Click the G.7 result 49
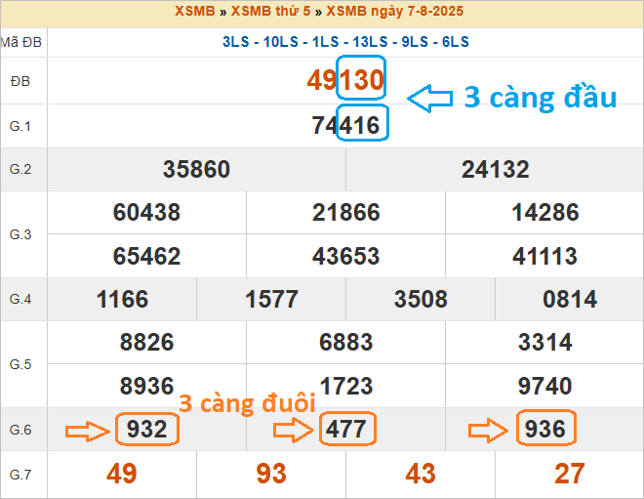 [x=122, y=475]
